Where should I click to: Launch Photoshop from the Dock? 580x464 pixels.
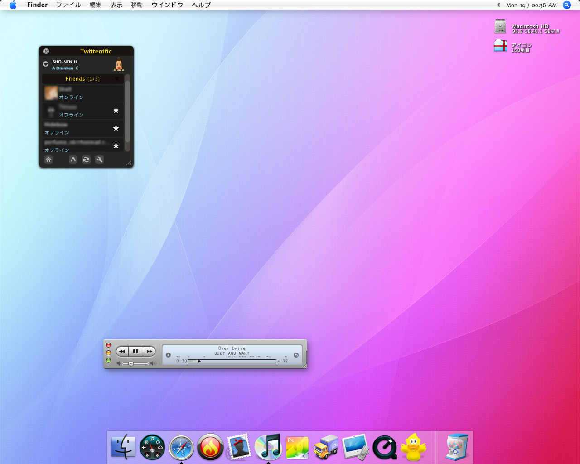pos(297,448)
